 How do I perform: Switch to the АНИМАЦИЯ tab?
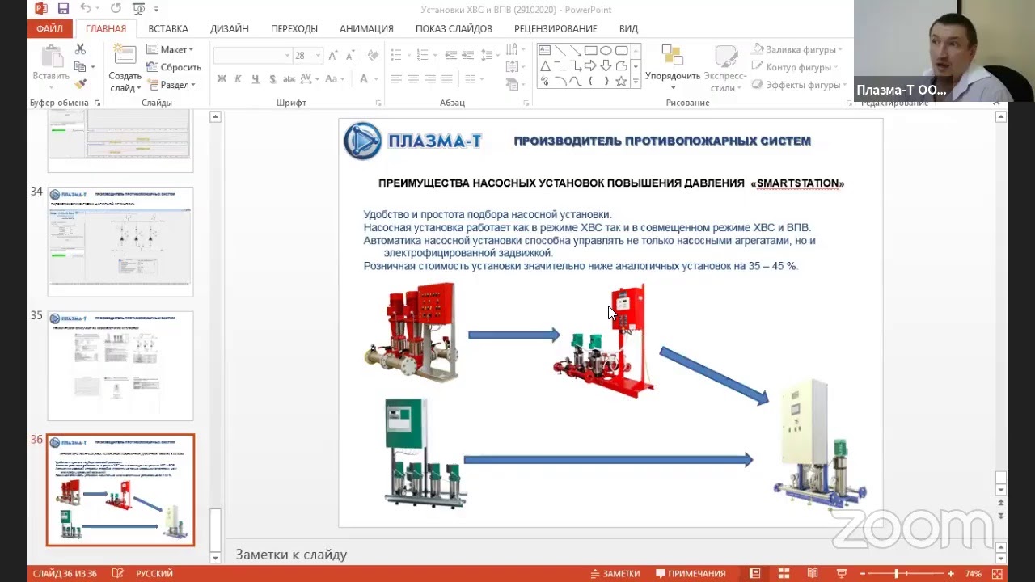pos(366,28)
